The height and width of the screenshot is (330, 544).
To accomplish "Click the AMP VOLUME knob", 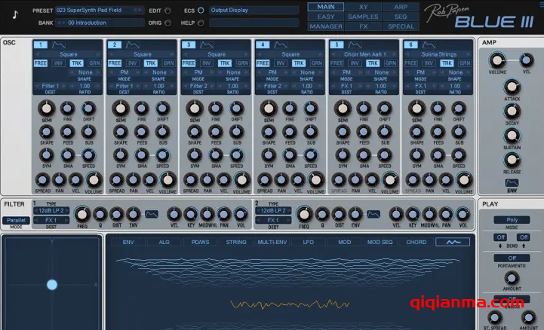I will click(x=496, y=62).
